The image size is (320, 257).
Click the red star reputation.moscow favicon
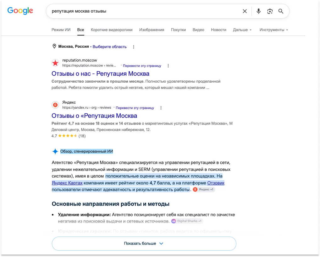click(x=55, y=63)
